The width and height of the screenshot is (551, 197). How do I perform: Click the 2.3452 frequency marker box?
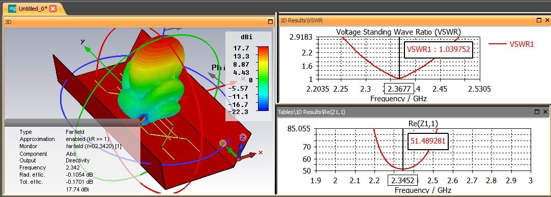point(403,181)
